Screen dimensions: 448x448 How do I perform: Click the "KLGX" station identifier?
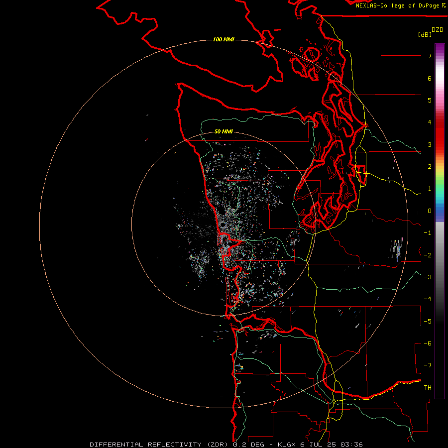pos(287,445)
